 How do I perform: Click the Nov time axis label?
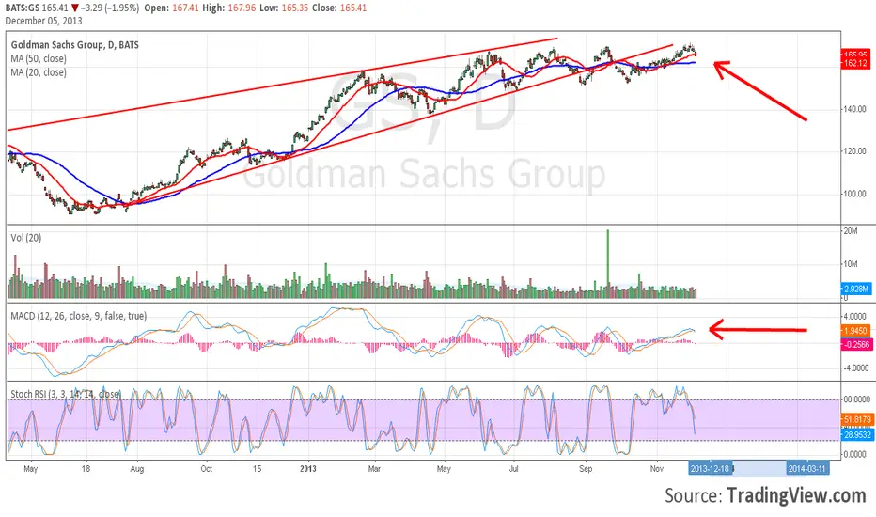pyautogui.click(x=657, y=468)
